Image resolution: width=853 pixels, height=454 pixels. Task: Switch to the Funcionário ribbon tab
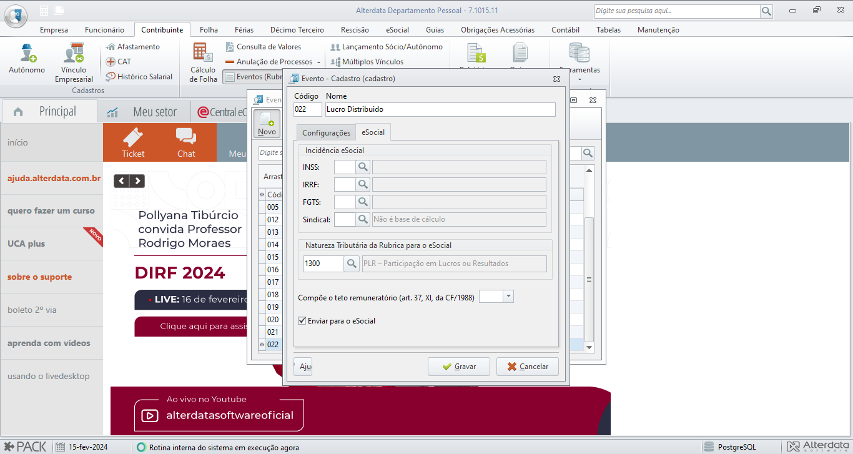[x=104, y=29]
